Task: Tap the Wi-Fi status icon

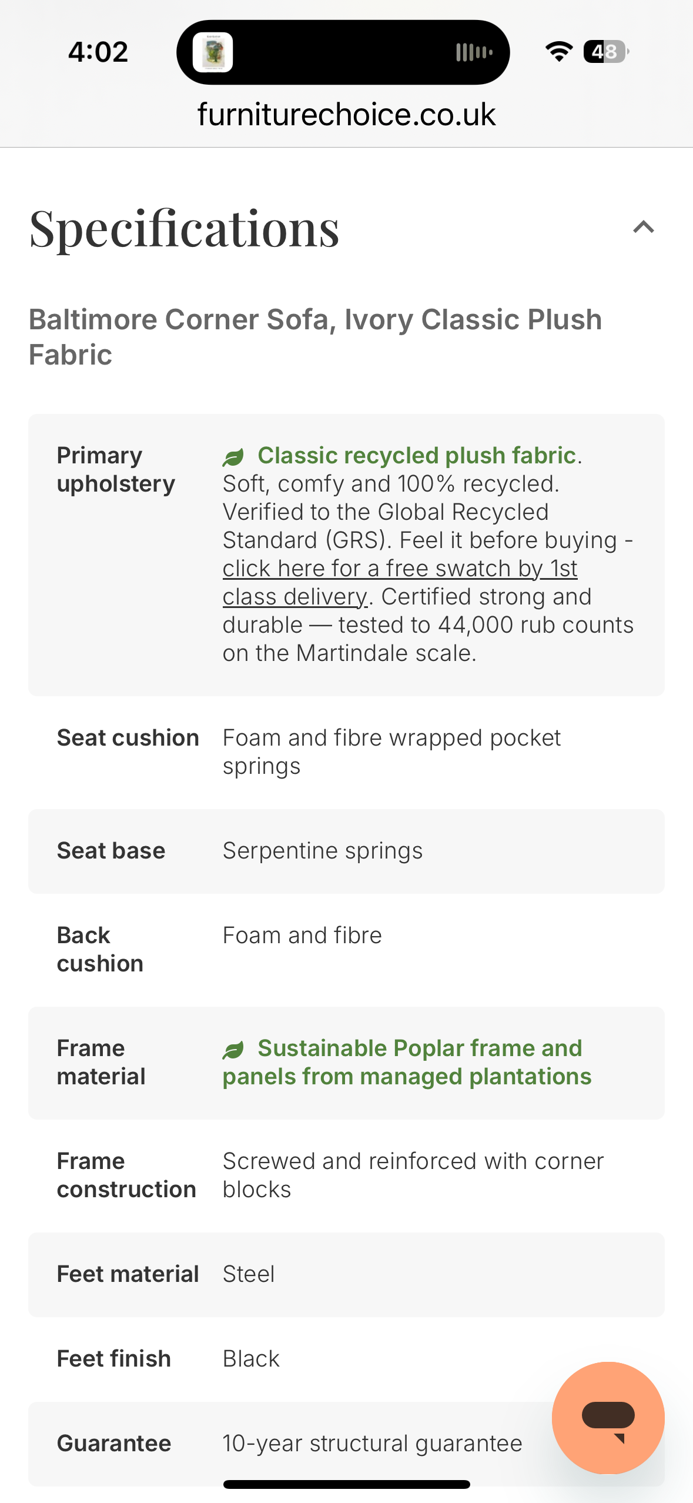Action: [x=558, y=52]
